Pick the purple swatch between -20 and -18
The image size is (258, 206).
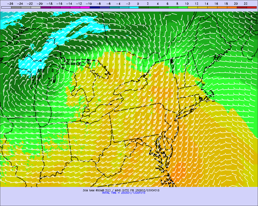[46, 7]
